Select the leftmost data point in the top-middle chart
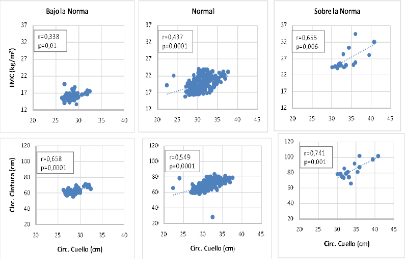The image size is (406, 259). pos(167,85)
